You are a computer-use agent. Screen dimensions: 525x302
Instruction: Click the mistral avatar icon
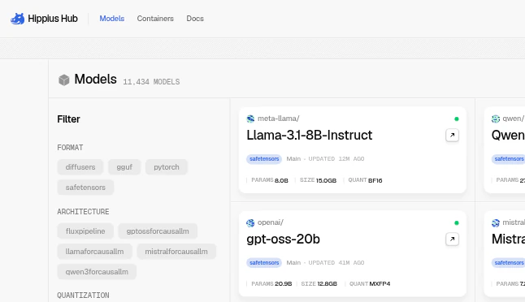pyautogui.click(x=496, y=222)
